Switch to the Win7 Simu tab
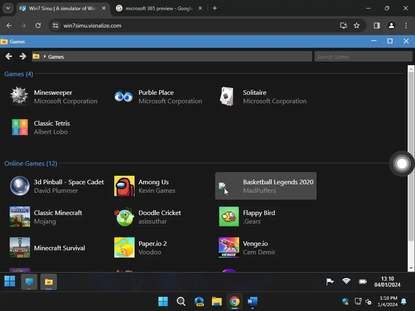Image resolution: width=415 pixels, height=311 pixels. 62,8
